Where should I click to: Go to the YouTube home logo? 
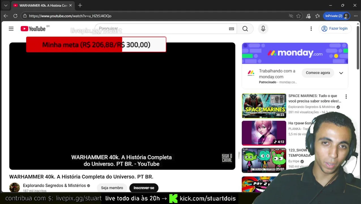pyautogui.click(x=33, y=29)
